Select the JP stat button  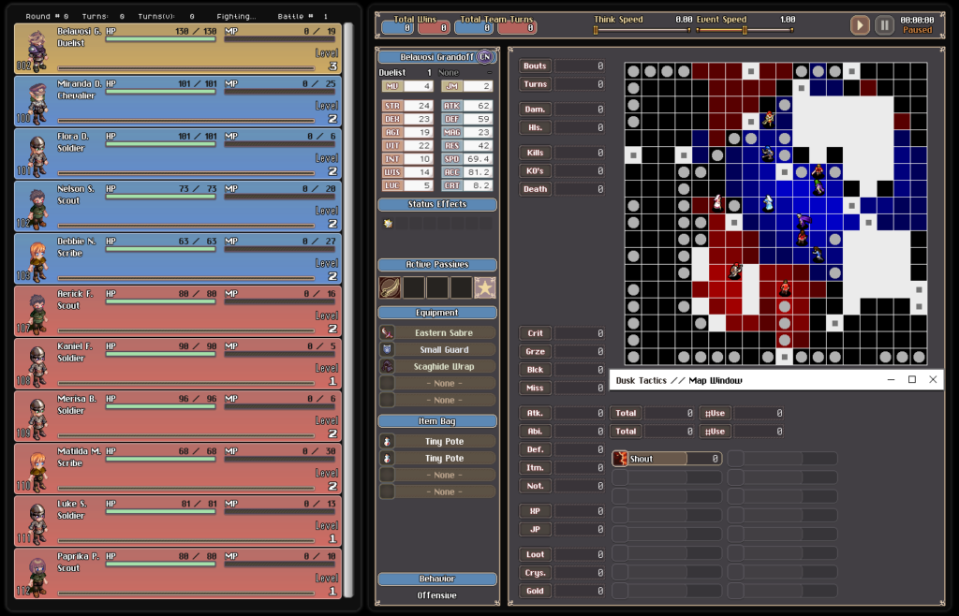[x=535, y=530]
